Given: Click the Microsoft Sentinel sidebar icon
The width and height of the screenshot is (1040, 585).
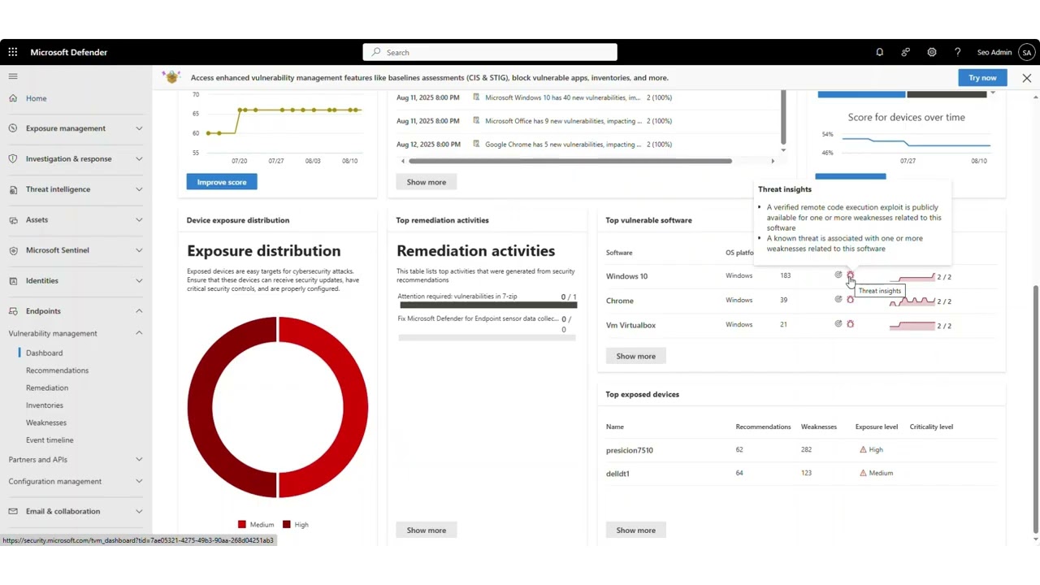Looking at the screenshot, I should click(13, 250).
